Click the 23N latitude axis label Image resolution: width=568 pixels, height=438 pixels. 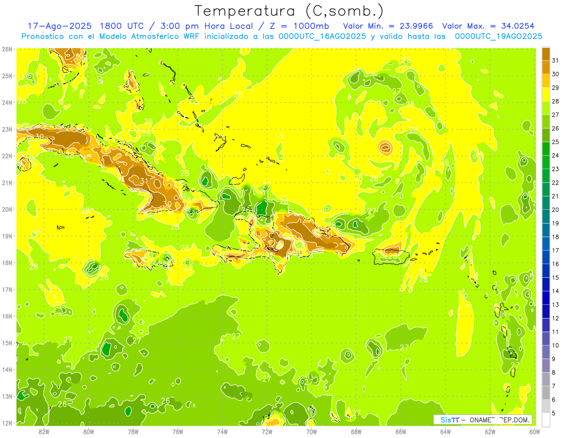tap(7, 129)
